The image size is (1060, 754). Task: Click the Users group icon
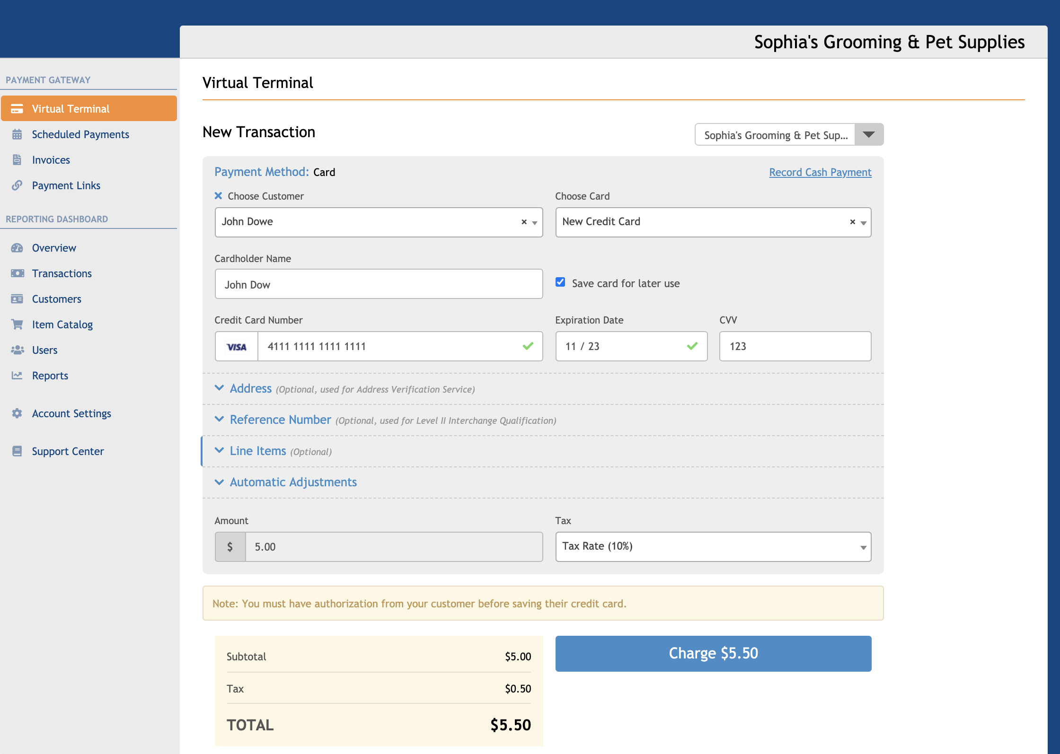17,350
